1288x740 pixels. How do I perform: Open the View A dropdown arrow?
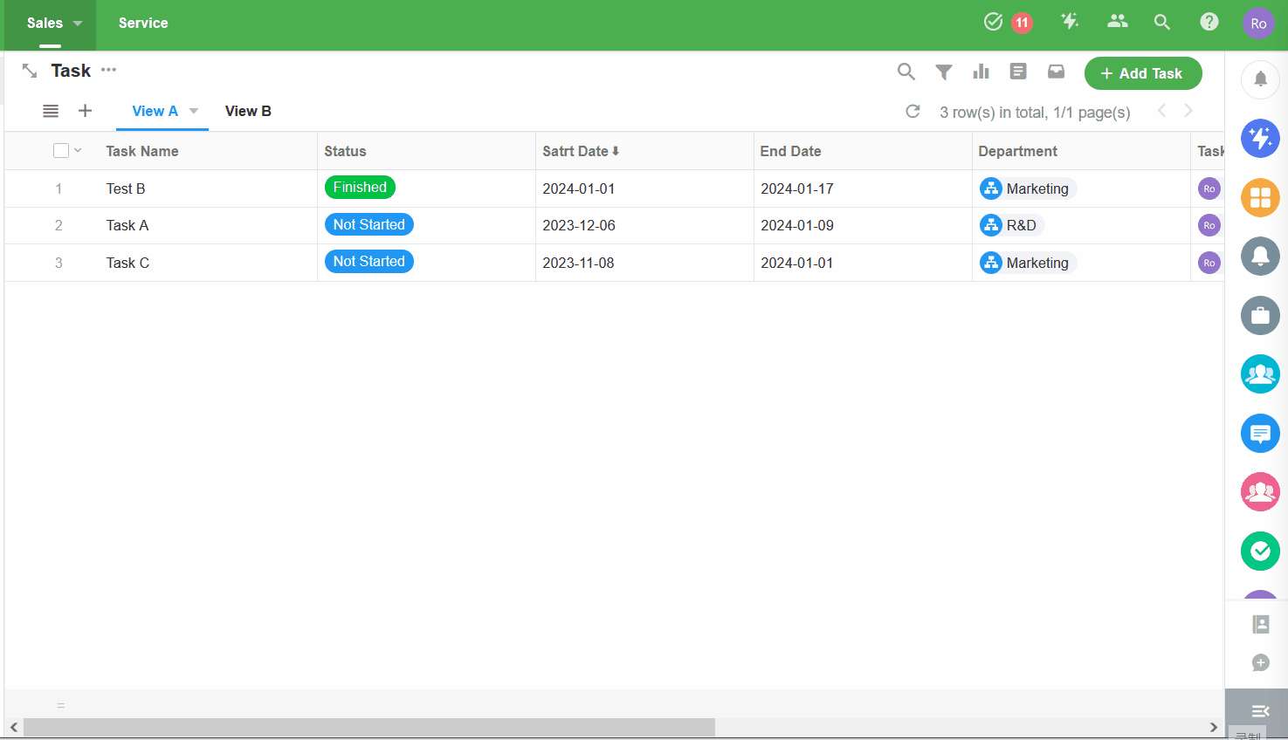click(194, 111)
